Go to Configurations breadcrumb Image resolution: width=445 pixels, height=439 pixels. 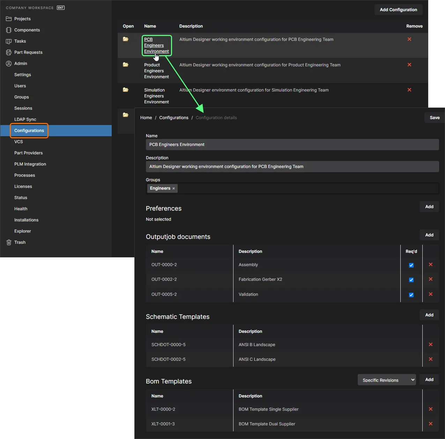(x=174, y=118)
